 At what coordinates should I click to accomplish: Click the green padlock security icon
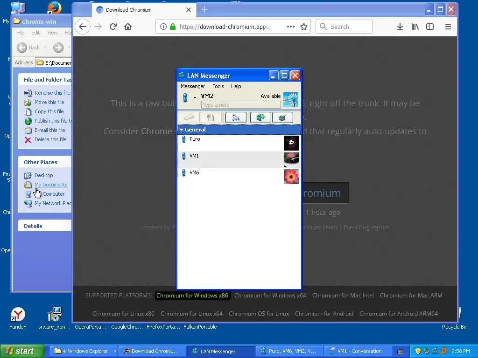click(173, 27)
